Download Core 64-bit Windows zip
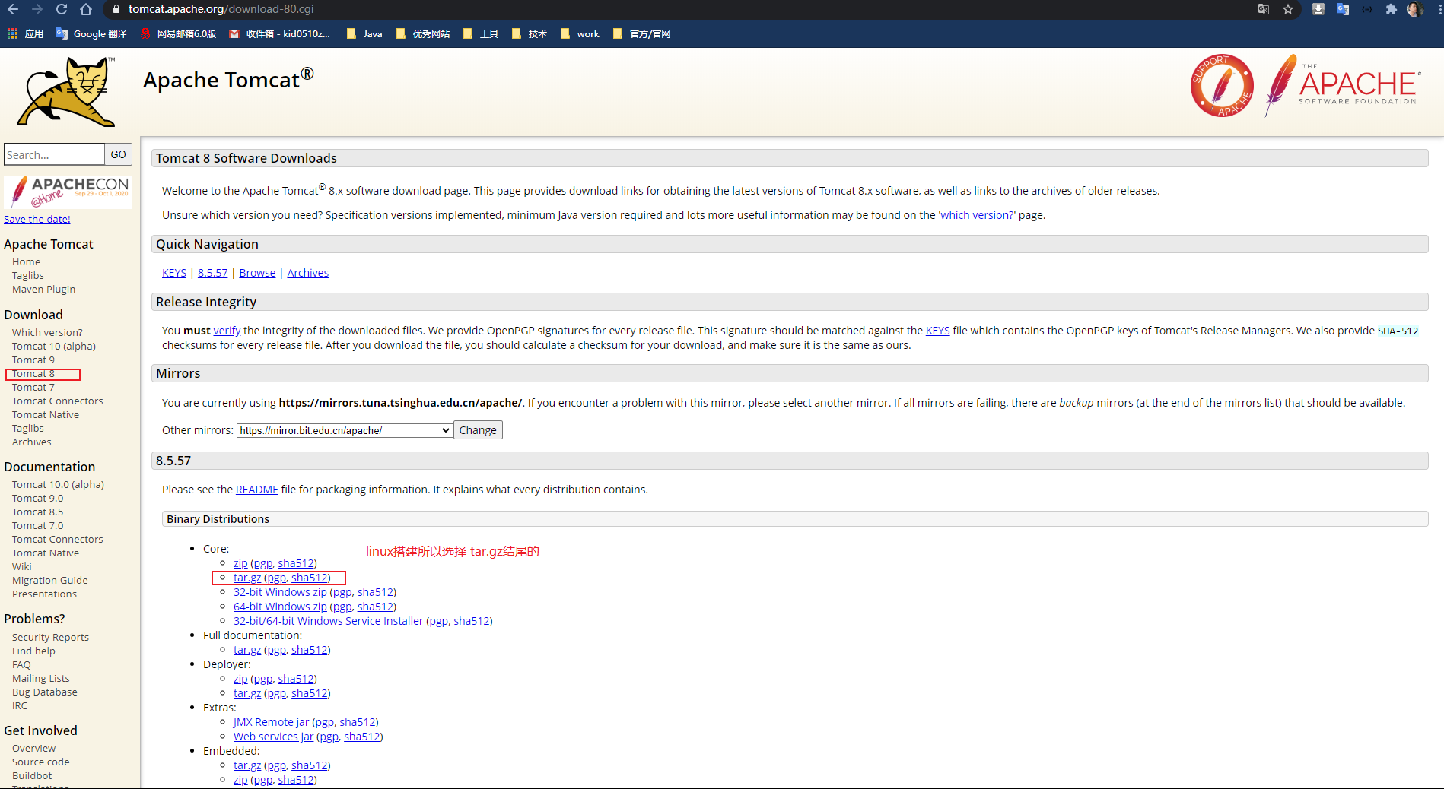 [280, 607]
